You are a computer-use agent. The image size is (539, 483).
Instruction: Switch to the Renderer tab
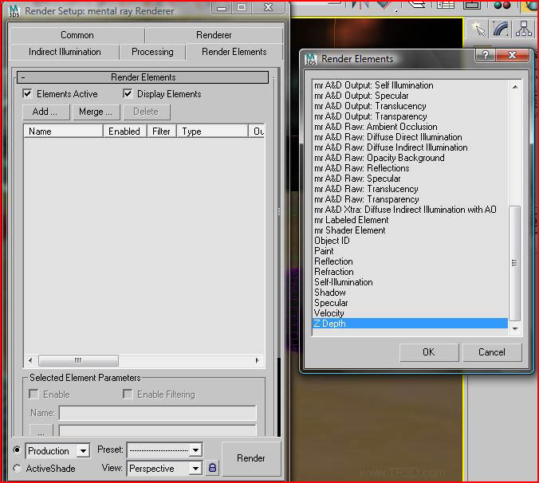[x=214, y=35]
